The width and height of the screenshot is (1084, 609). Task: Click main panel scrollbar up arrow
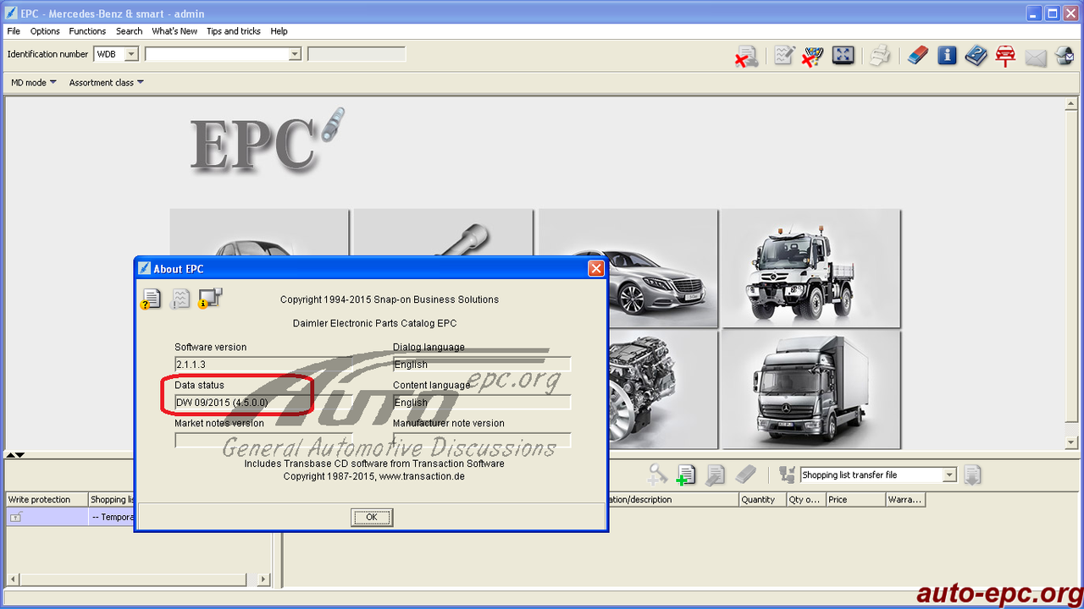click(1070, 104)
